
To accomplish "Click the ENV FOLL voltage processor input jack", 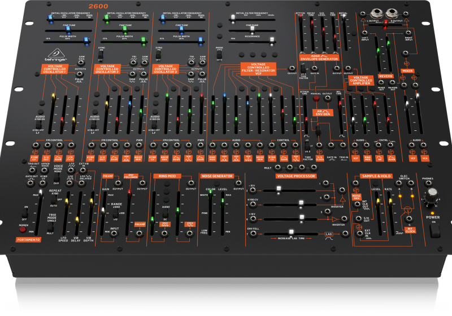I will coord(253,234).
